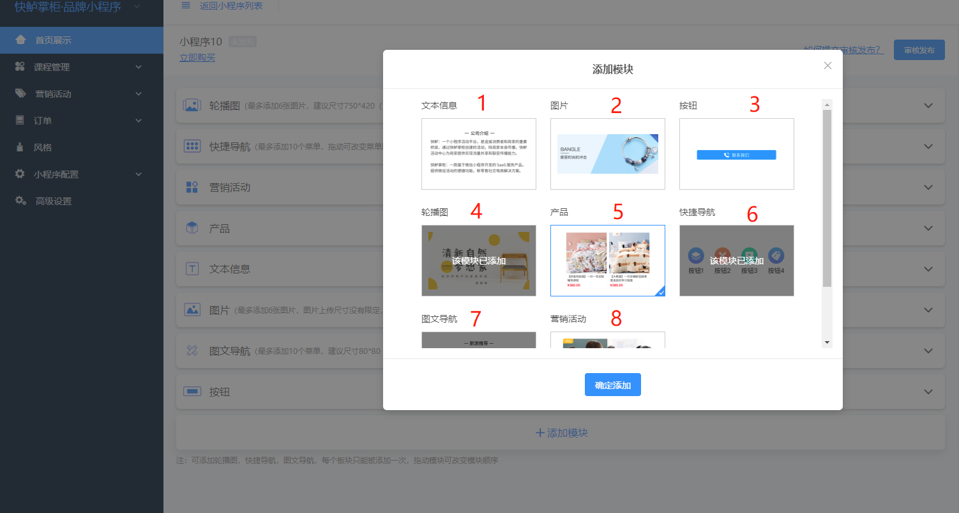Click the 课程管理 sidebar icon
This screenshot has height=513, width=959.
[x=20, y=67]
